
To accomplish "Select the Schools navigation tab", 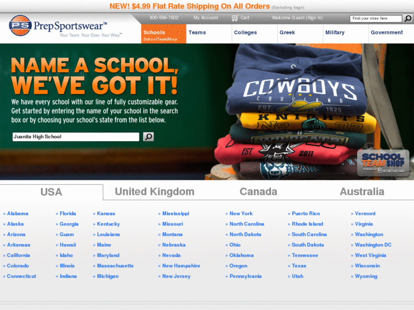I will (163, 34).
